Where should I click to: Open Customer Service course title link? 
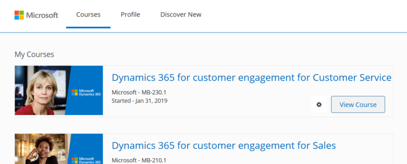point(251,78)
